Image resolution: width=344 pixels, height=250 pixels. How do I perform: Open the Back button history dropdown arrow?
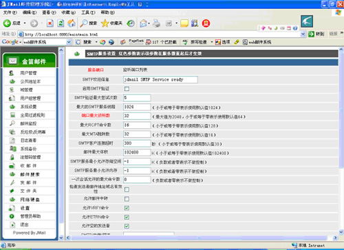(x=25, y=23)
